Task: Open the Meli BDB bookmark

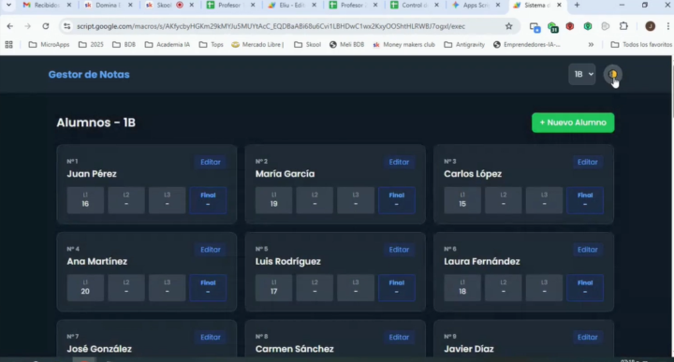Action: click(347, 44)
